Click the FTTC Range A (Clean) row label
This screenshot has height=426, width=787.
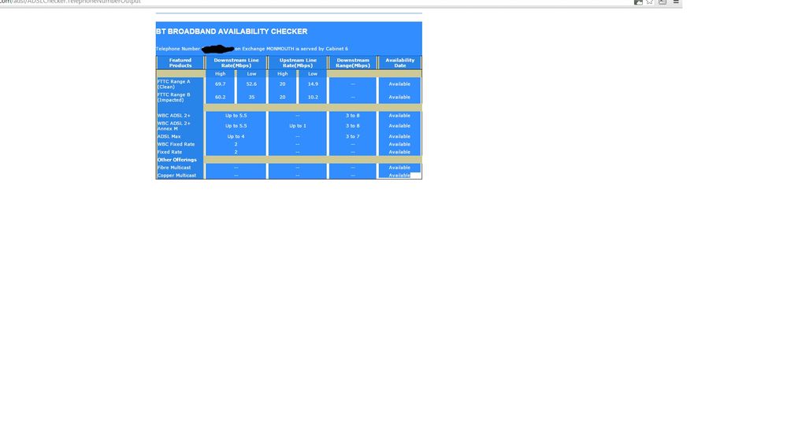[x=173, y=83]
